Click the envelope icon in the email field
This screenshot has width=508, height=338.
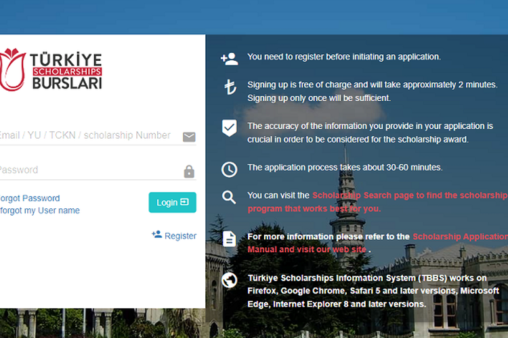coord(189,137)
